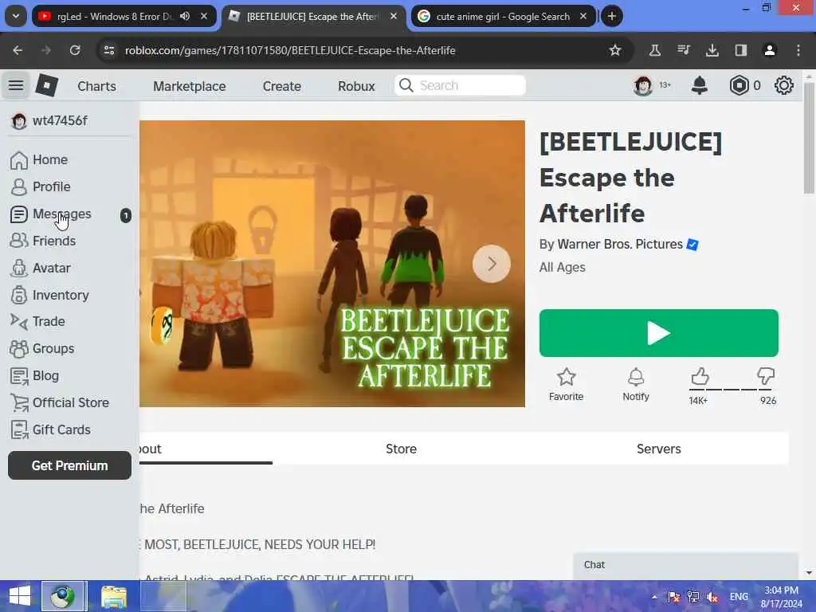Viewport: 816px width, 612px height.
Task: Open the Chrome profile icon
Action: pos(770,50)
